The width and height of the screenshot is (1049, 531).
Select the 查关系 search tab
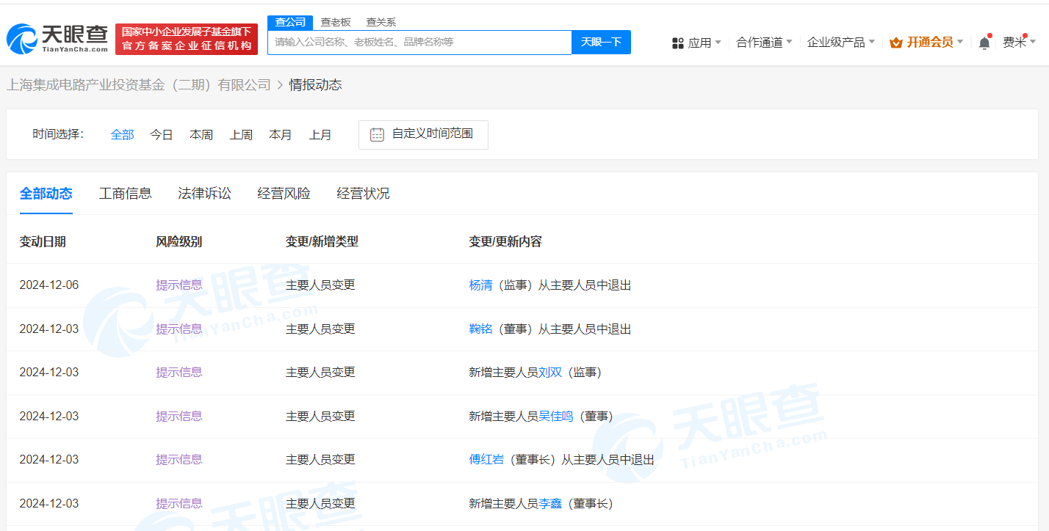(x=381, y=22)
